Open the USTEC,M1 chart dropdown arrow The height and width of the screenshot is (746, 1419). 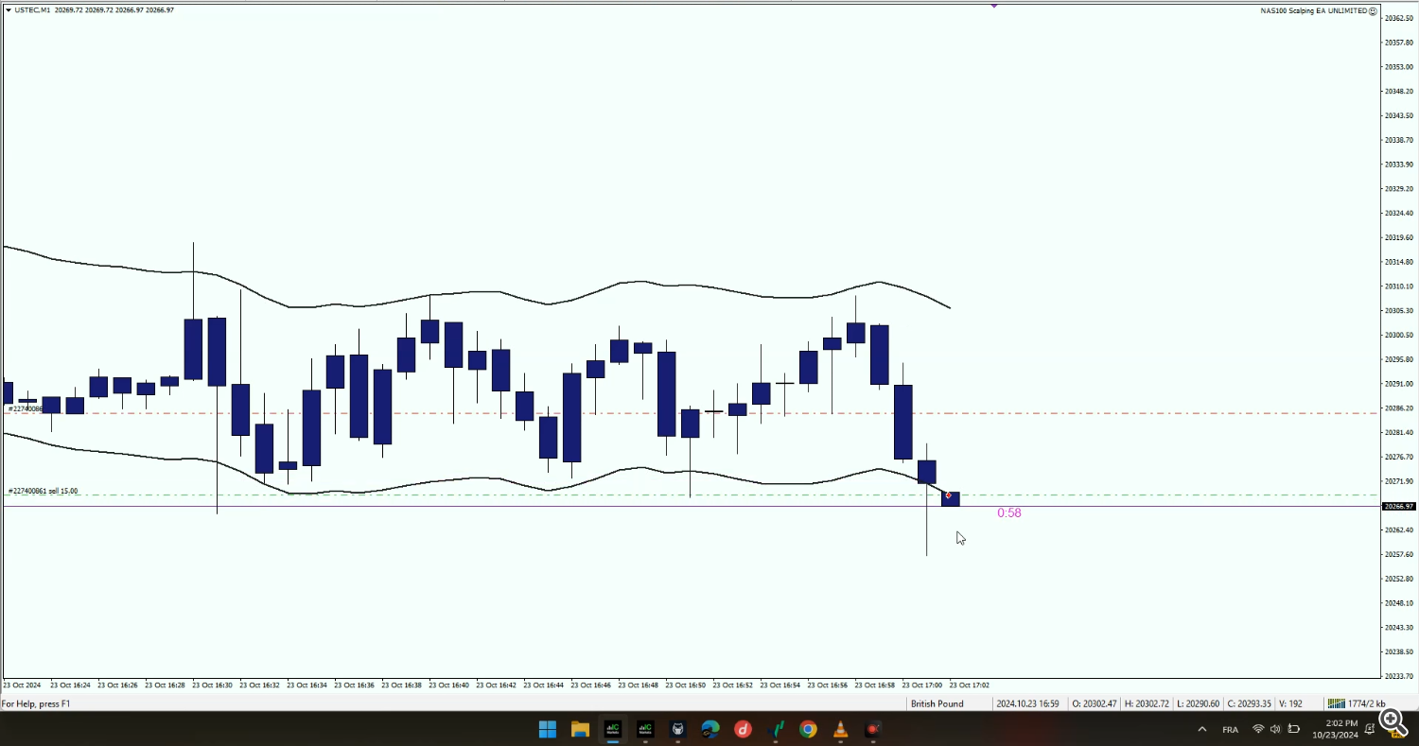[8, 9]
